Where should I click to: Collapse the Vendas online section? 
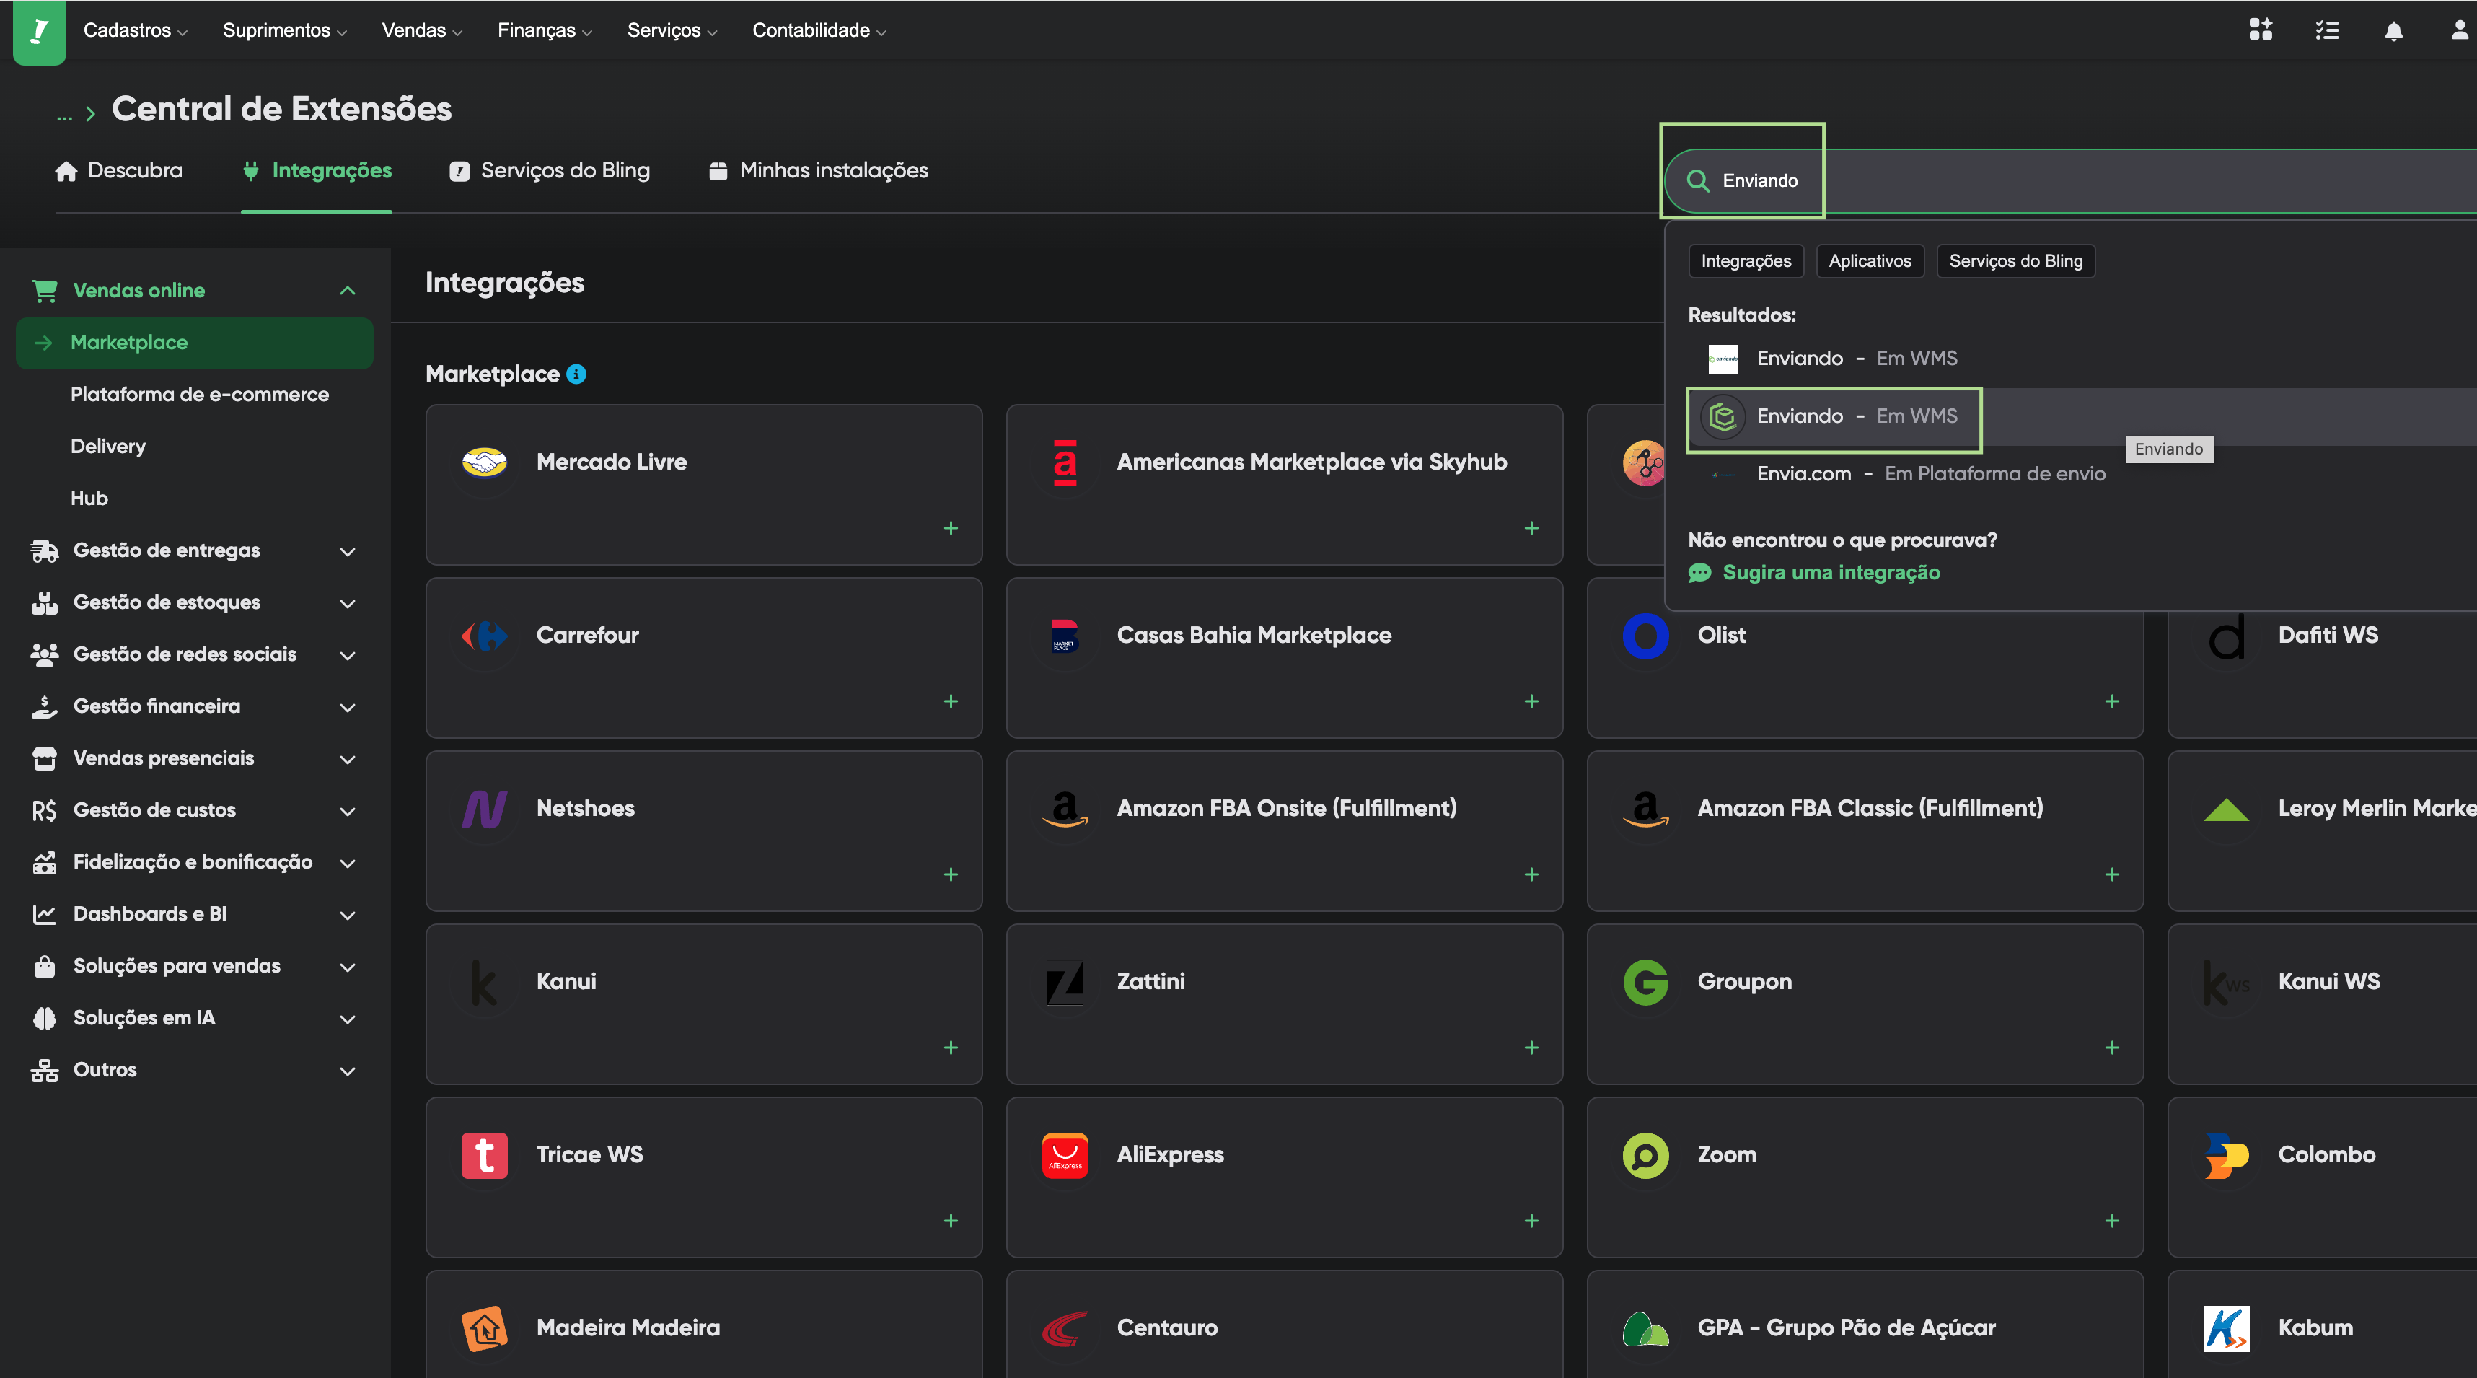(194, 291)
